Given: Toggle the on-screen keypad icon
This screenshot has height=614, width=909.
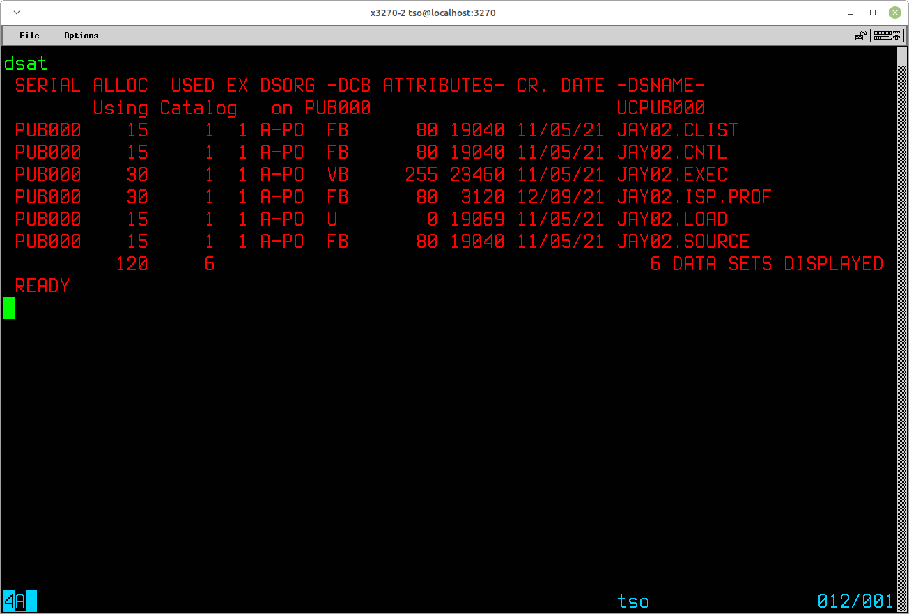Looking at the screenshot, I should 887,36.
